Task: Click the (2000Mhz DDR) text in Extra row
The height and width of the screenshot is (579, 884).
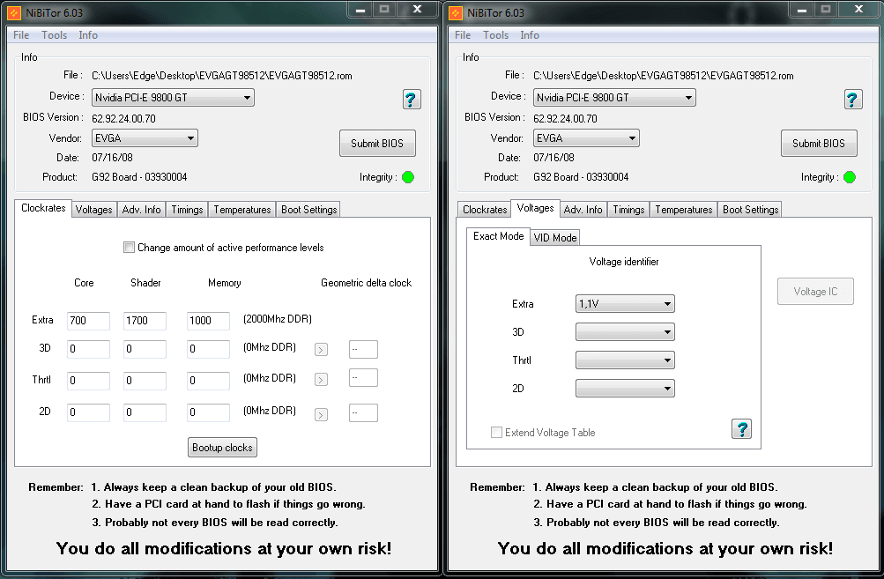Action: coord(278,319)
